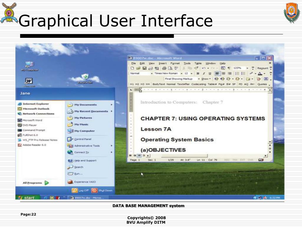The image size is (302, 227).
Task: Click the Shut Down button
Action: [x=102, y=191]
